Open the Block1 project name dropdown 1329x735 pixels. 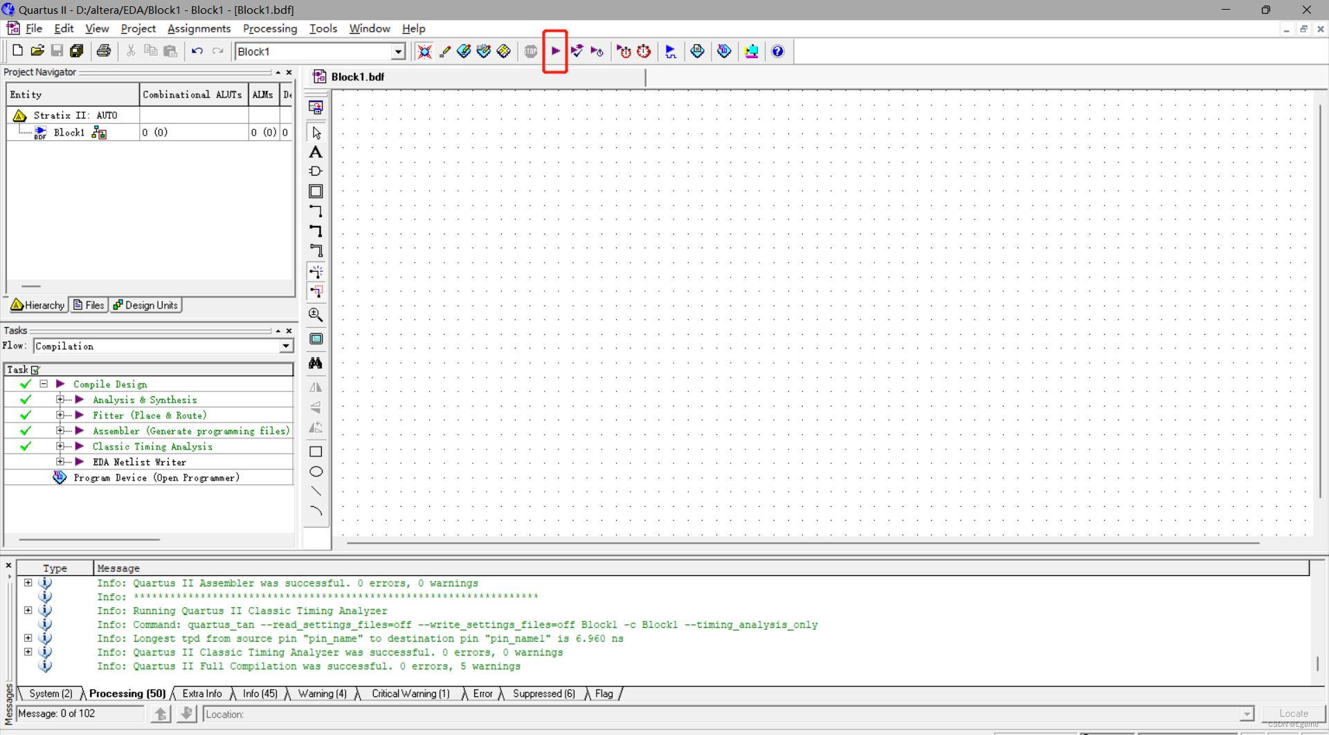399,51
